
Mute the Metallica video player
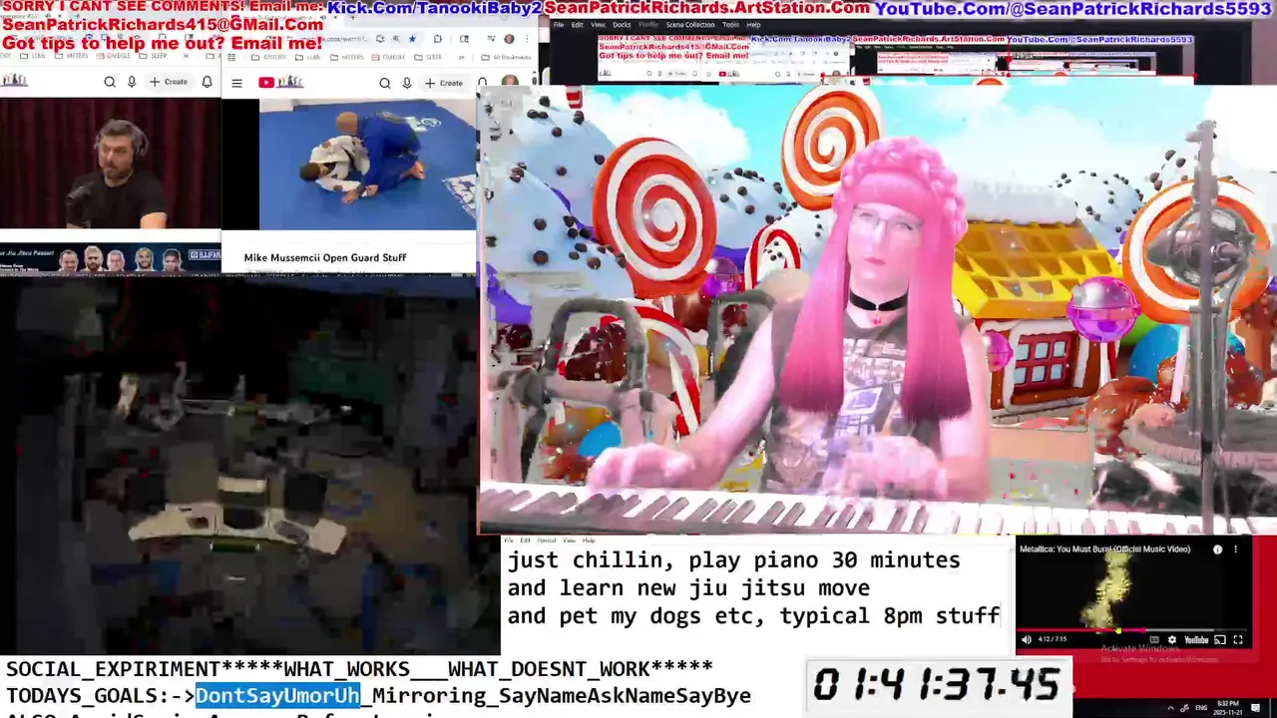pos(1027,639)
